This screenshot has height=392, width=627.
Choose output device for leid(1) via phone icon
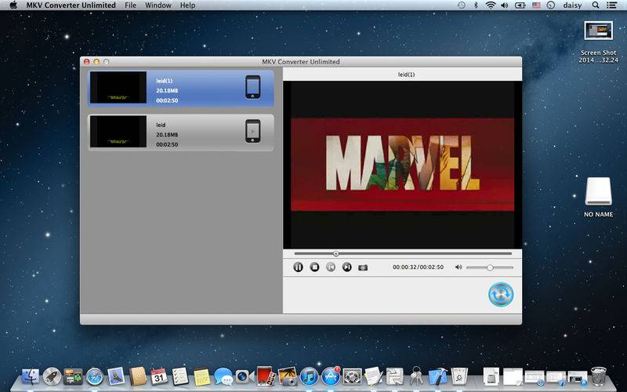click(252, 87)
